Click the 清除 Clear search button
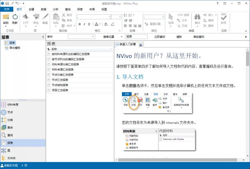This screenshot has width=250, height=169. click(179, 37)
